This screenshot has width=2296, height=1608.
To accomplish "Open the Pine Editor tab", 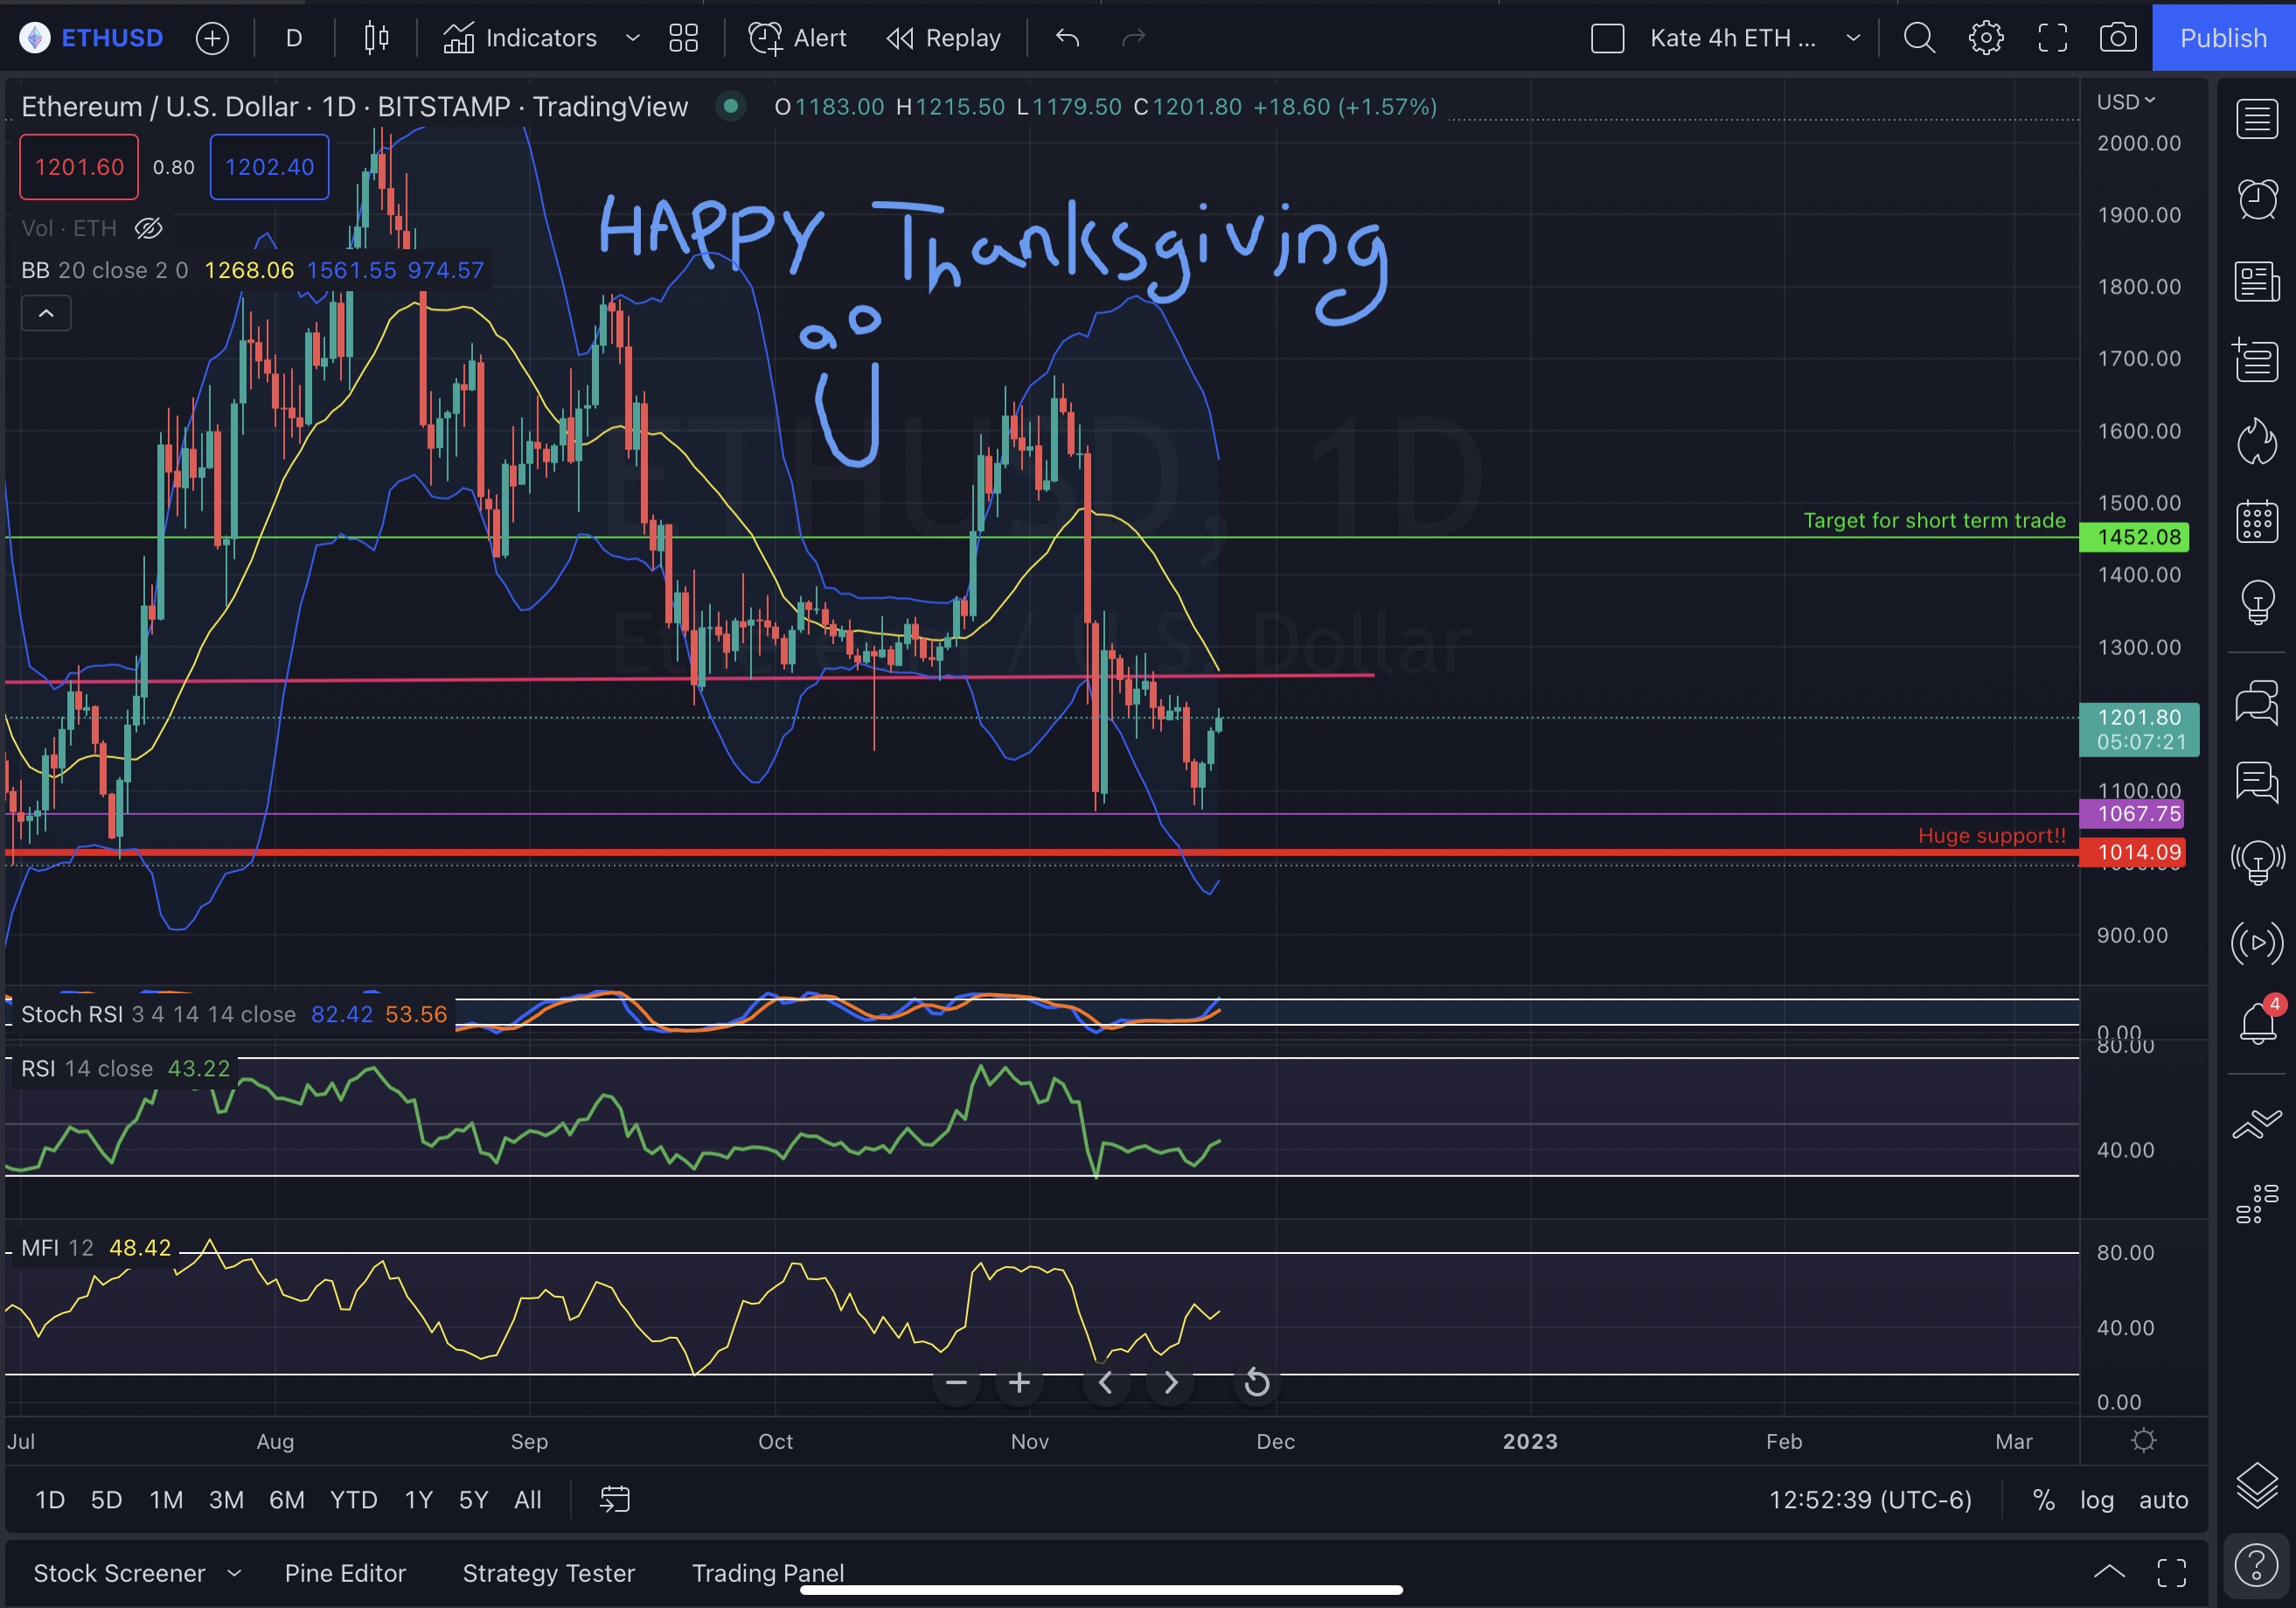I will point(345,1572).
